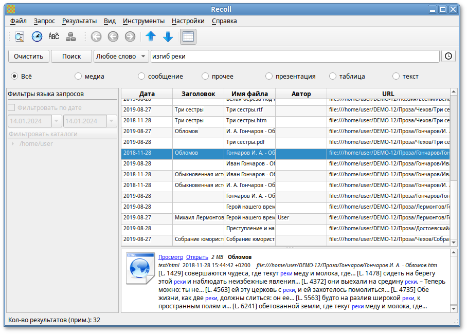Open the "Результаты" menu
The height and width of the screenshot is (334, 467).
[79, 21]
